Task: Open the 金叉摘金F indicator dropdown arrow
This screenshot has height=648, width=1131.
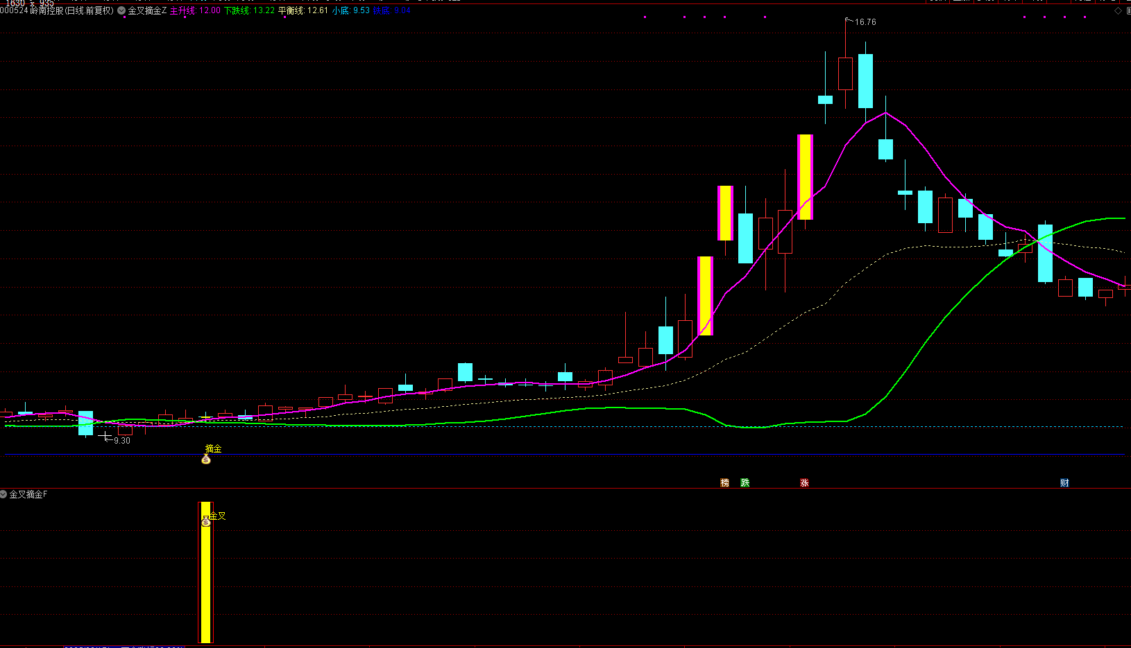Action: 3,494
